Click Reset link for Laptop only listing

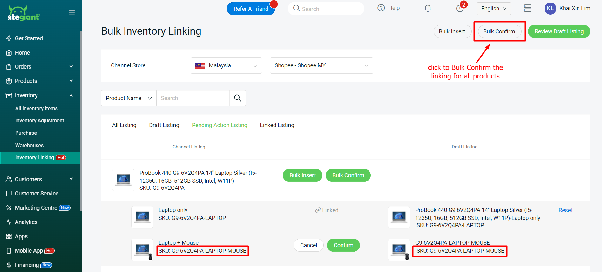pos(565,210)
